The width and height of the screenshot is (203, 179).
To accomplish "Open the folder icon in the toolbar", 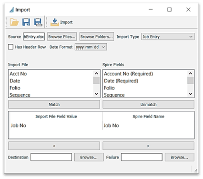I will pos(14,22).
